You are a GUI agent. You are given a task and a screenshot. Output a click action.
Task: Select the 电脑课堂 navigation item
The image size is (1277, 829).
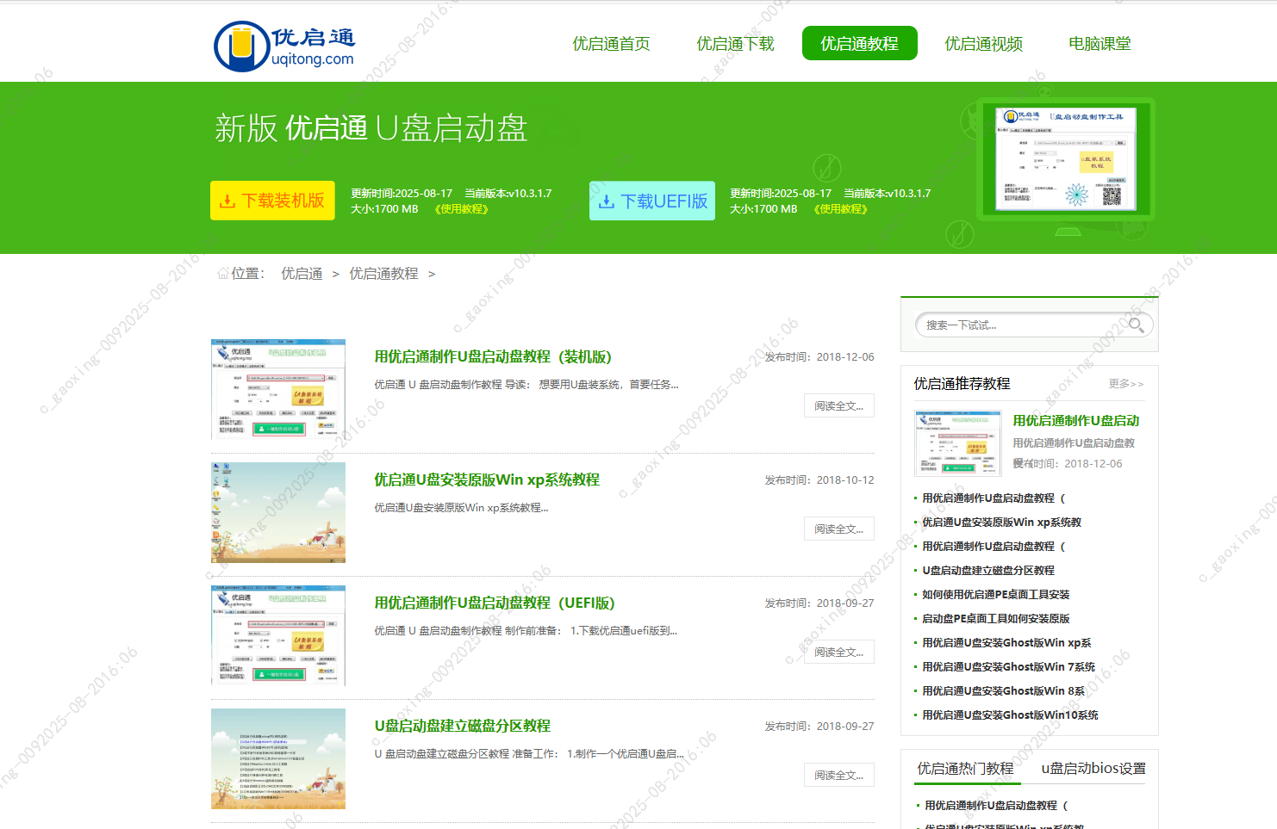click(x=1099, y=44)
